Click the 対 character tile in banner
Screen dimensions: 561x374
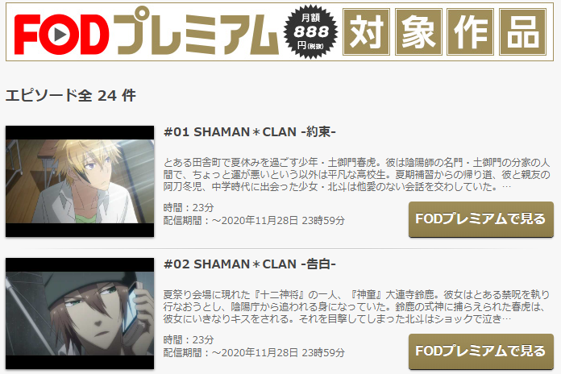[366, 32]
